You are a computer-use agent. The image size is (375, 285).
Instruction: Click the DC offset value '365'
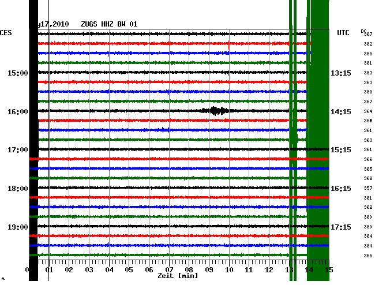click(x=368, y=169)
